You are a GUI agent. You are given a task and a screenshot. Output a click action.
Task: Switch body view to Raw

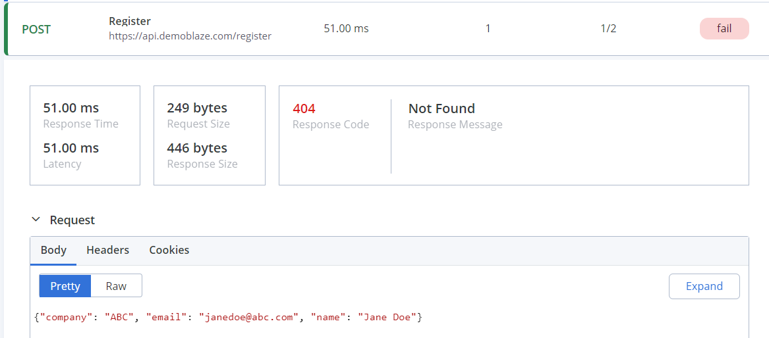[x=116, y=286]
